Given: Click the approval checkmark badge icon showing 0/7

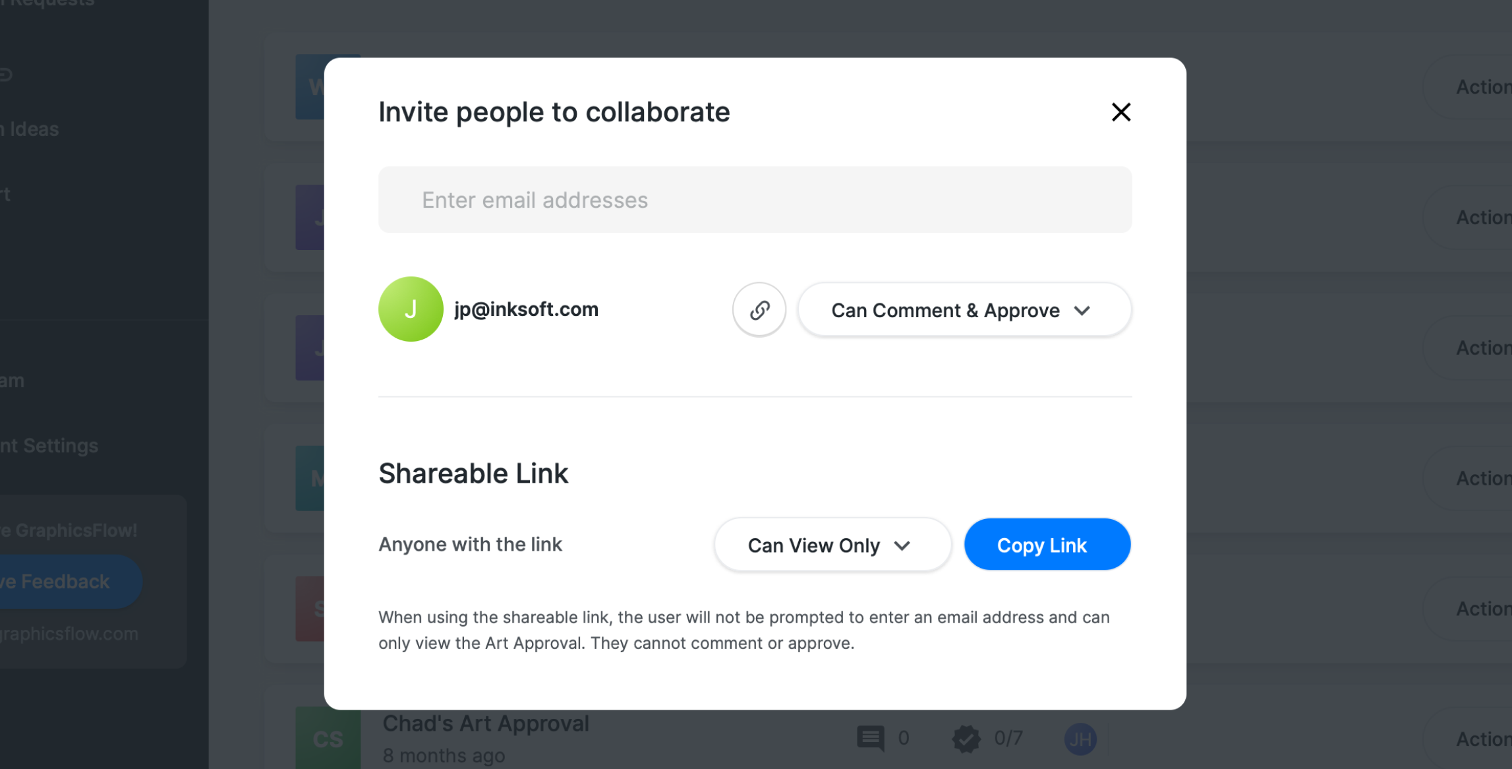Looking at the screenshot, I should [x=966, y=738].
